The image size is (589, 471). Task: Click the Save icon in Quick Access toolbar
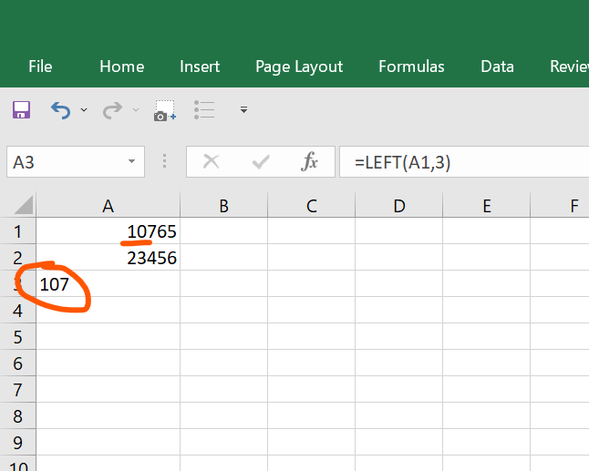coord(21,110)
